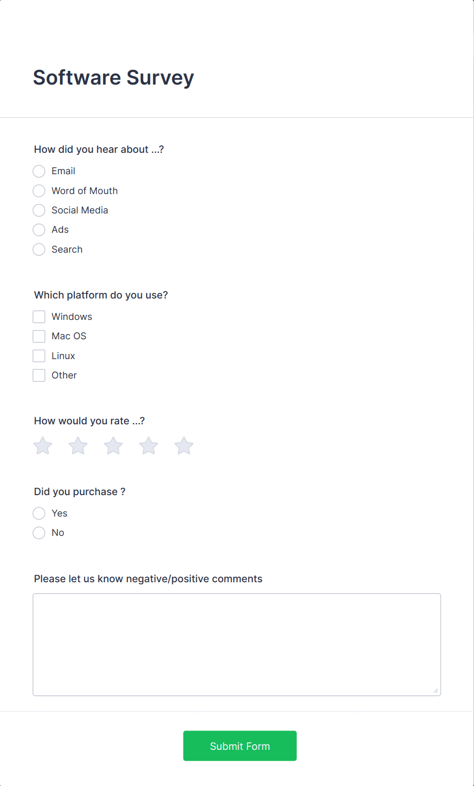Select the first star rating
This screenshot has width=474, height=786.
[42, 445]
